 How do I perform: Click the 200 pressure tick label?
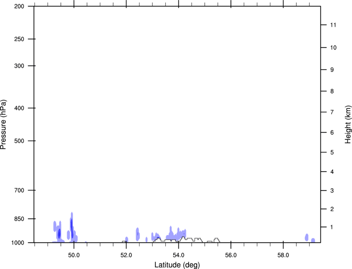click(19, 6)
